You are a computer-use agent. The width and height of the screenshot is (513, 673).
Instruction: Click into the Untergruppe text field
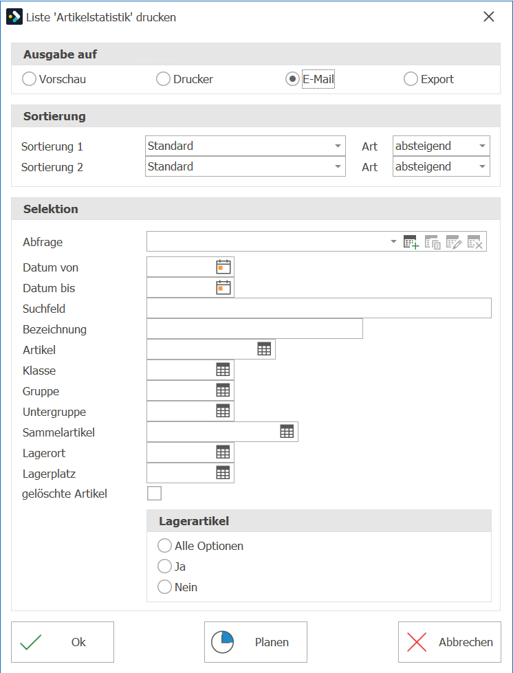181,411
